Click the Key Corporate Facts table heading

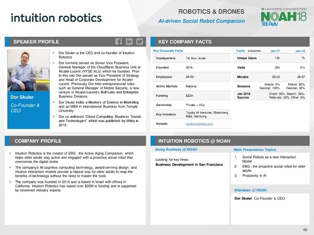click(167, 51)
